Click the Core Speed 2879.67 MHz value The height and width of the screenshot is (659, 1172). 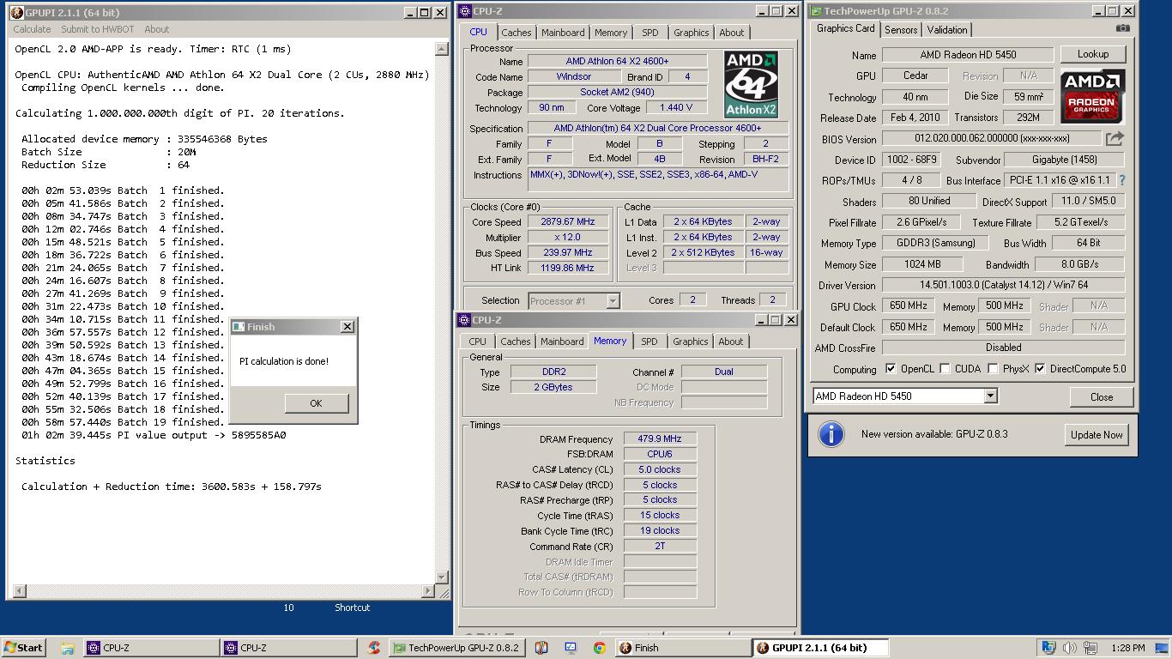567,221
